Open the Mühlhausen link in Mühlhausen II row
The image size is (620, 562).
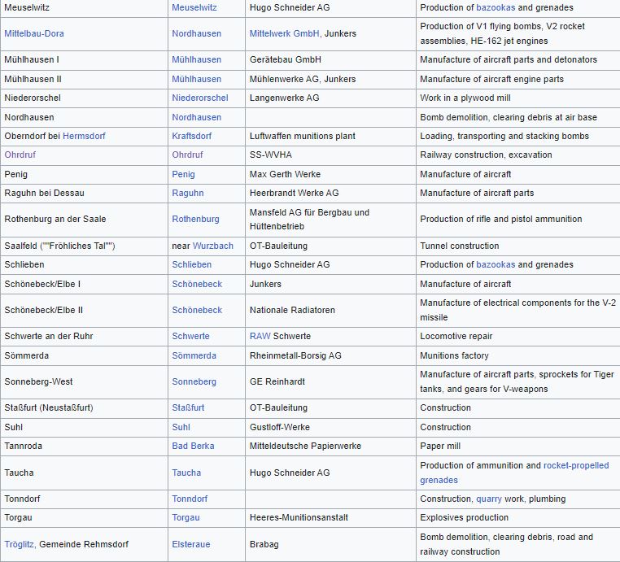click(196, 79)
